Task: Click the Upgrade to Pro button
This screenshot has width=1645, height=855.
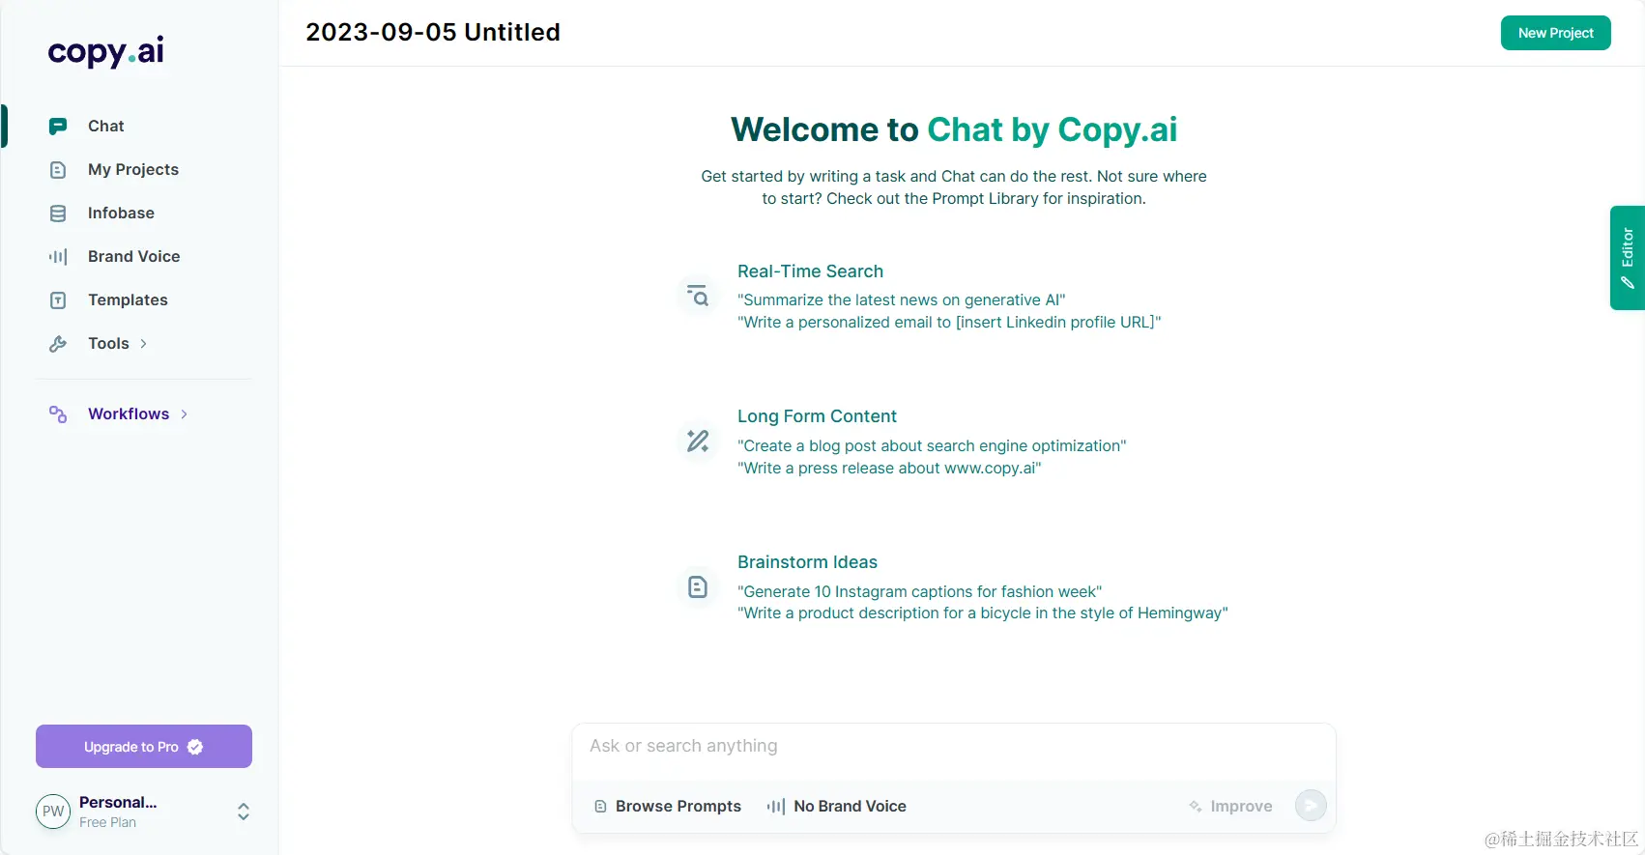Action: coord(144,746)
